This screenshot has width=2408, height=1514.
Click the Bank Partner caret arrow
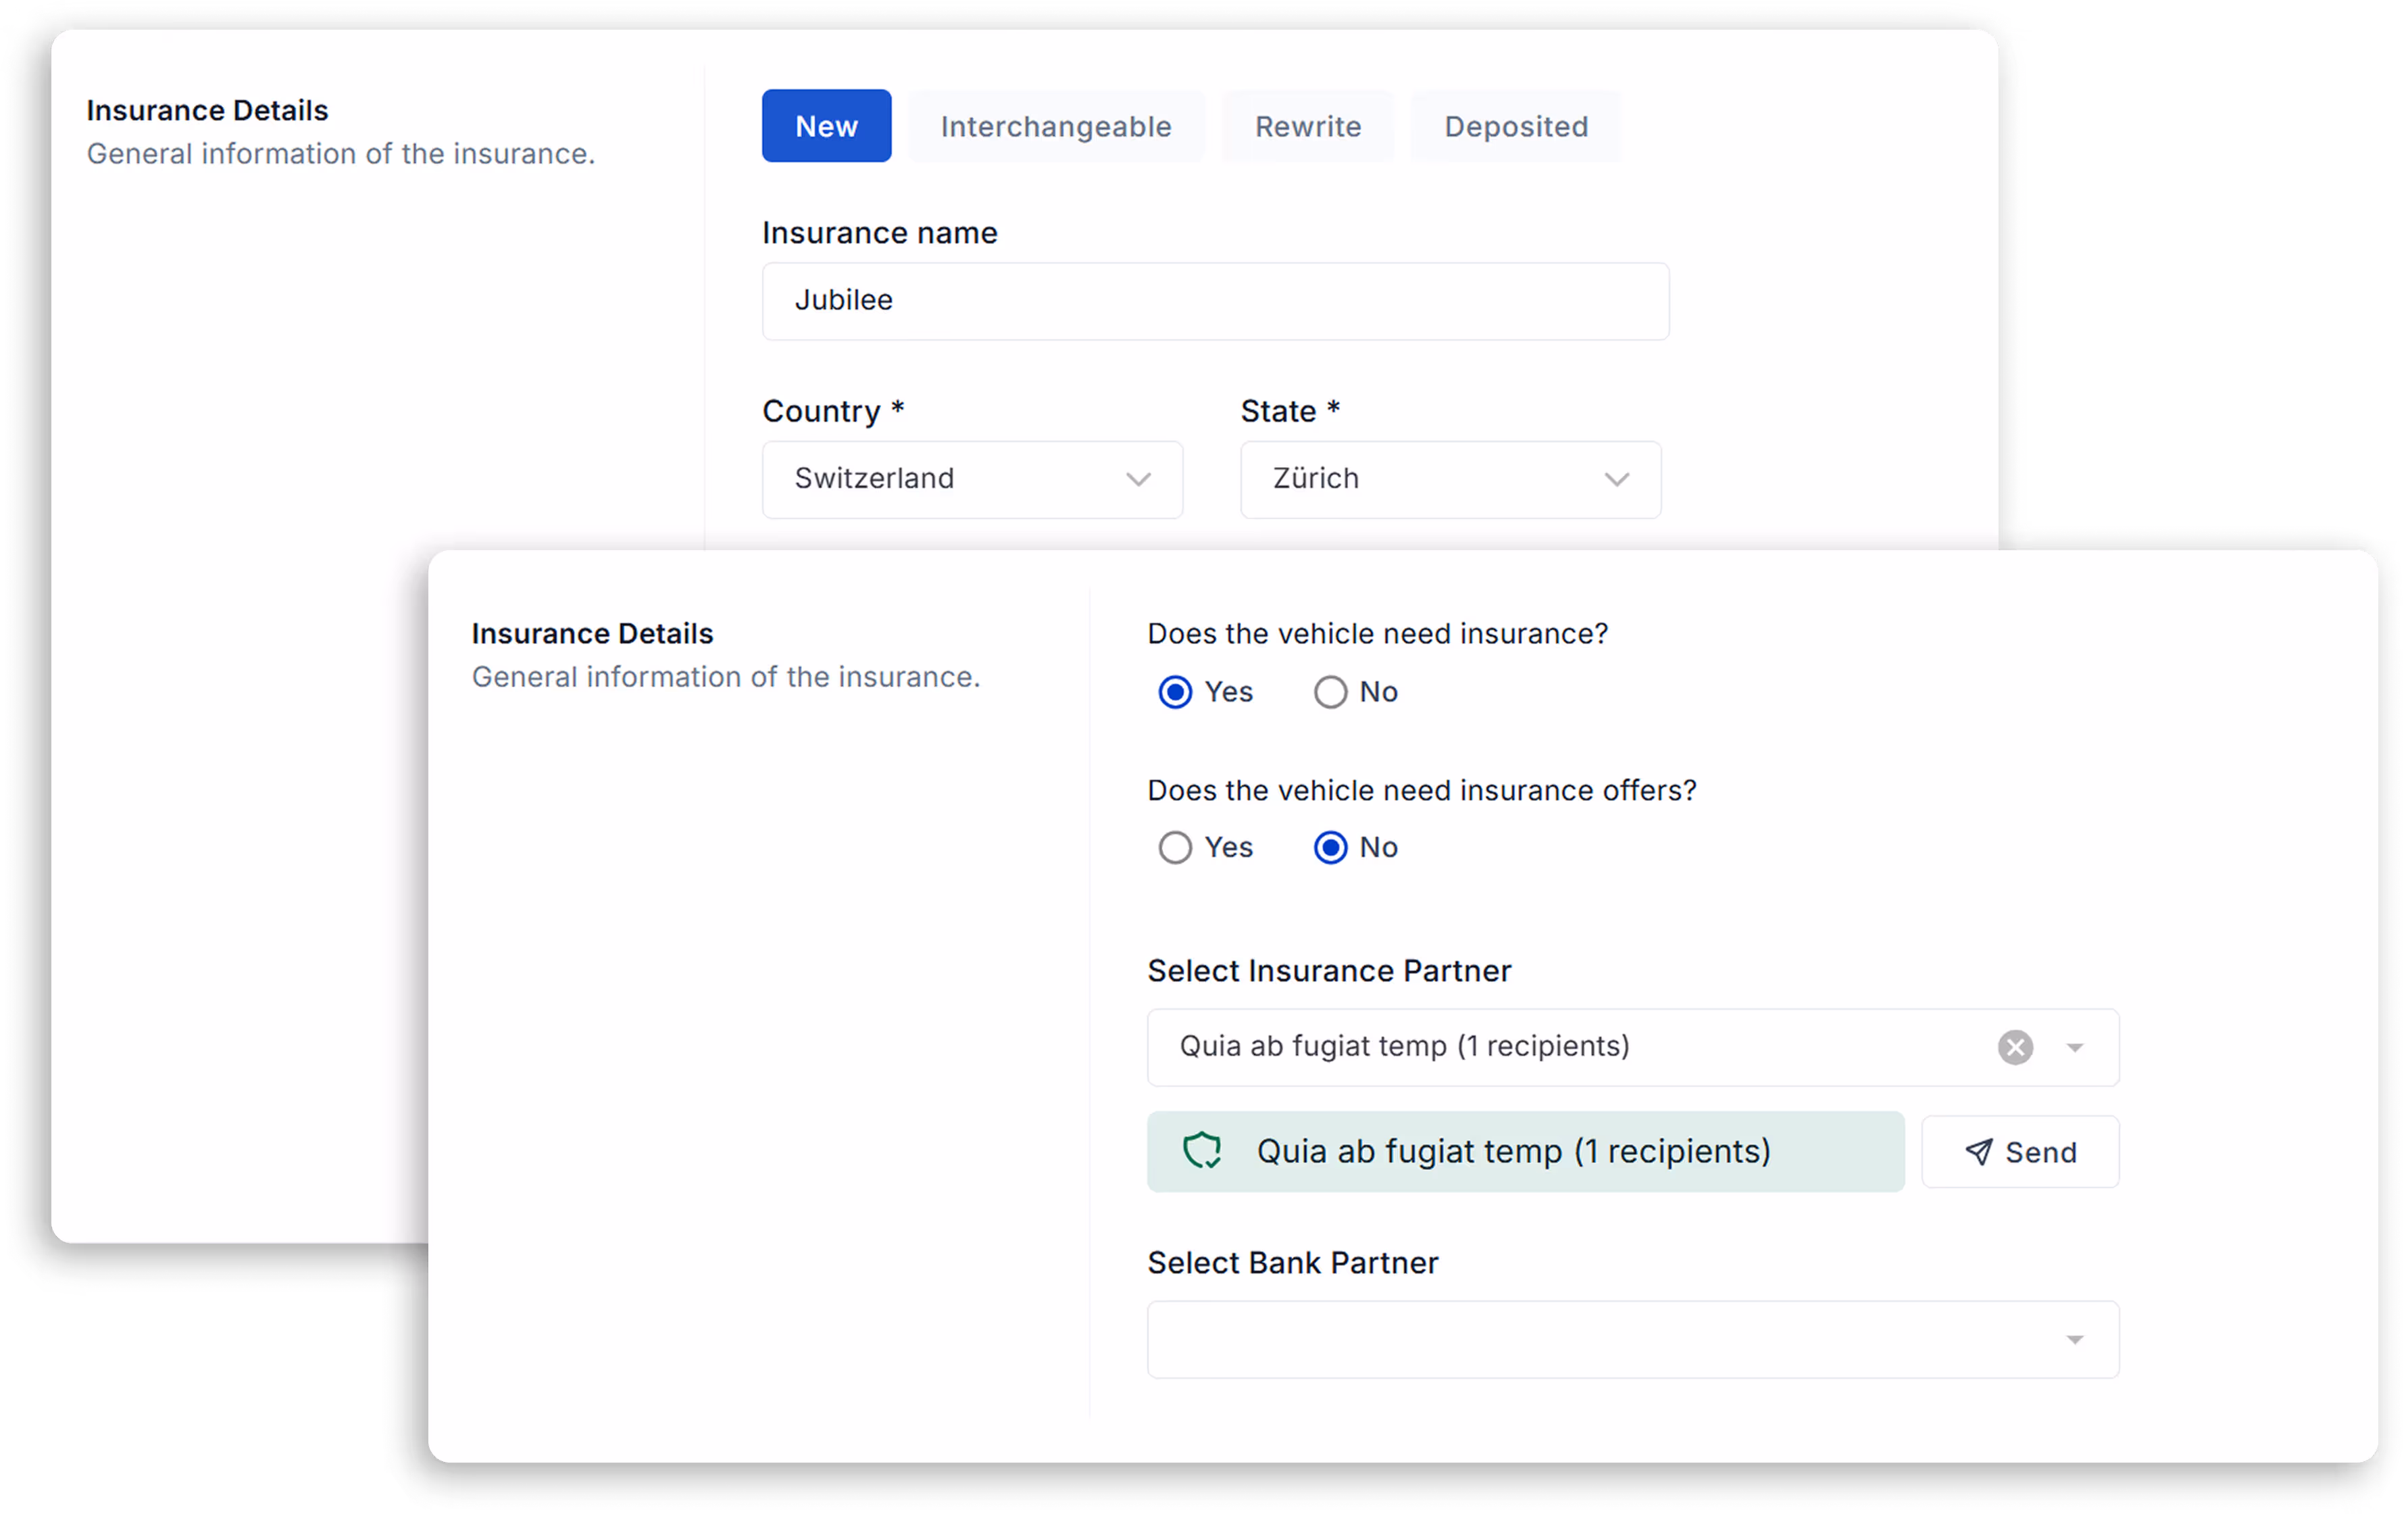click(2074, 1340)
